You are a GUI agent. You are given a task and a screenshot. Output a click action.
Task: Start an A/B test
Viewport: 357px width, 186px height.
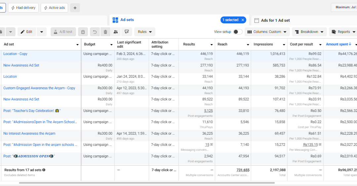tap(63, 32)
